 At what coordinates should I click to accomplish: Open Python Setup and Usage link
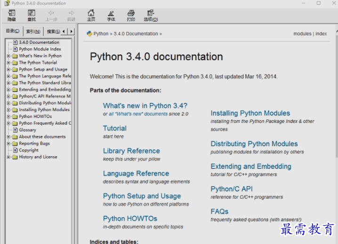tap(142, 196)
